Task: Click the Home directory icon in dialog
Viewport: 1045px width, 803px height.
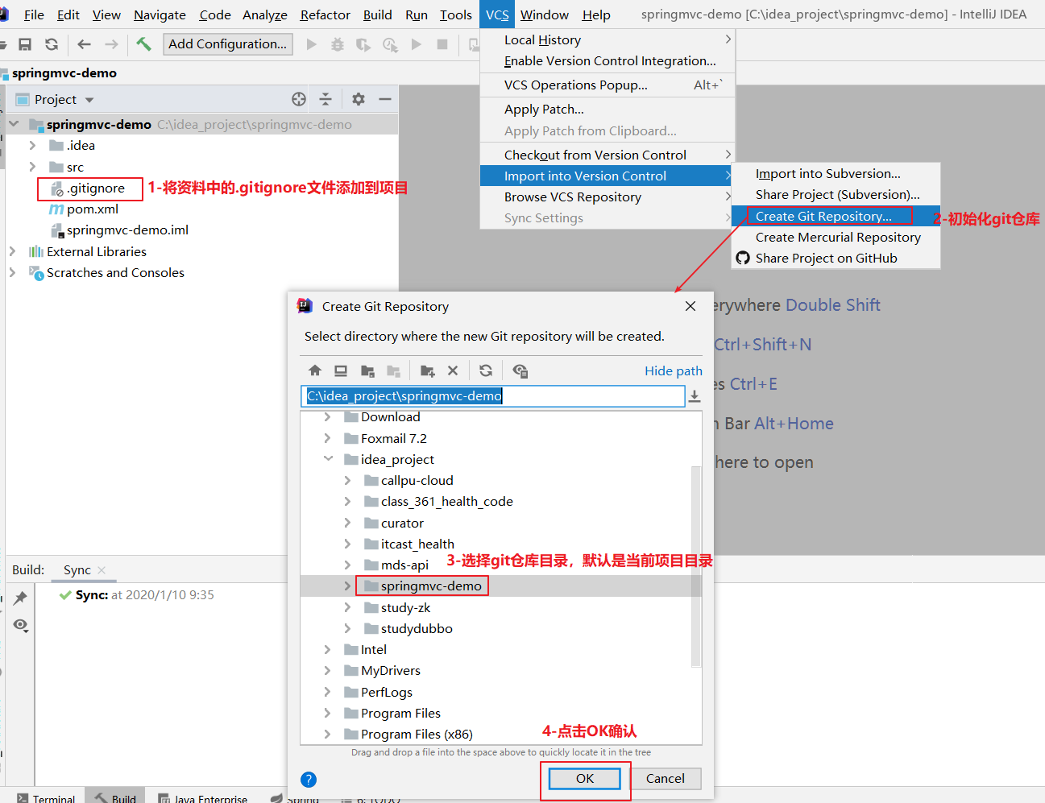Action: point(315,370)
